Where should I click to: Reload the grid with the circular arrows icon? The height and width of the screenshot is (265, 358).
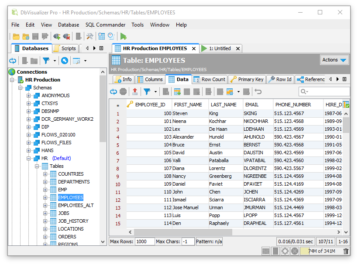(114, 92)
